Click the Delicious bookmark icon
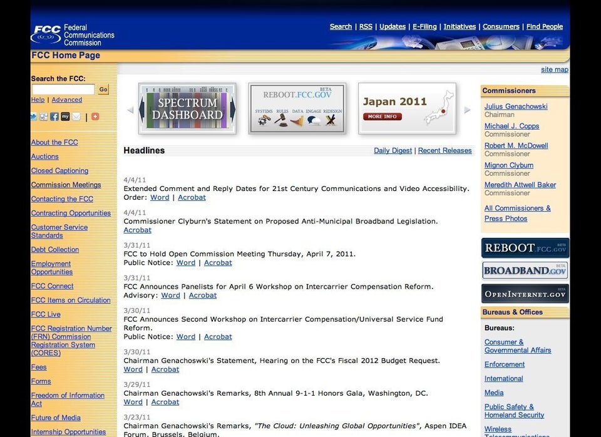 44,116
